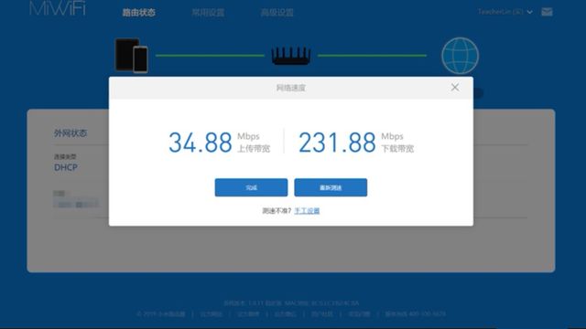Switch to the 高级设置 tab
This screenshot has height=329, width=586.
[x=277, y=12]
